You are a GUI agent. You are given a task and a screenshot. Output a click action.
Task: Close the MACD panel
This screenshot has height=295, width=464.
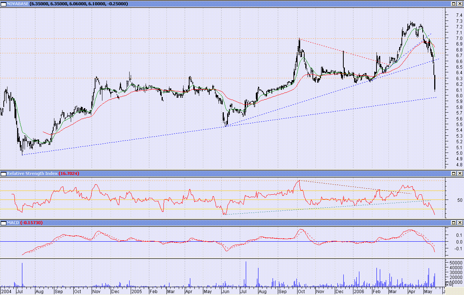pos(460,223)
